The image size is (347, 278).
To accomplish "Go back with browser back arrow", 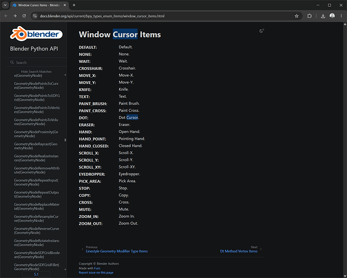I will point(6,16).
